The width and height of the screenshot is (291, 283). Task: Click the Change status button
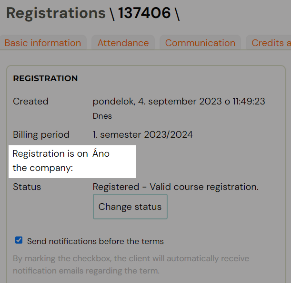pos(130,207)
